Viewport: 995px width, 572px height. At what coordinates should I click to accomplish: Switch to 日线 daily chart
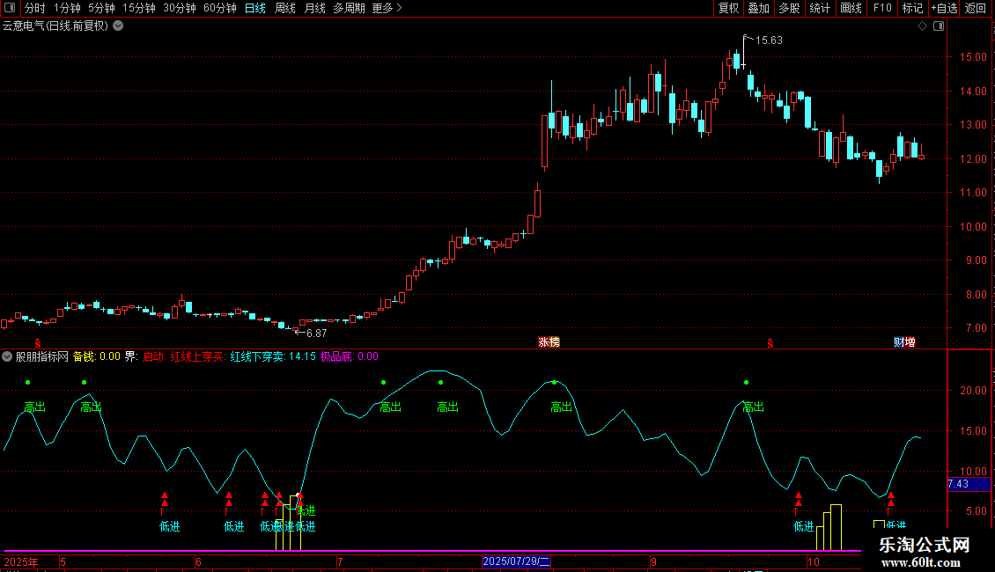pos(255,8)
